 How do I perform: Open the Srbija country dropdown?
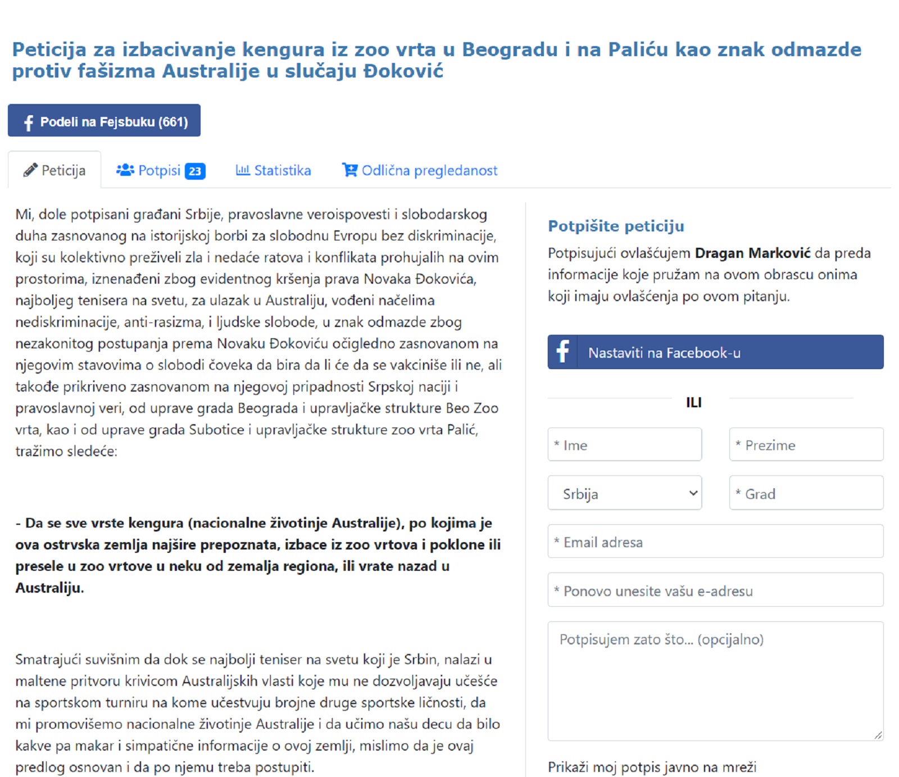coord(624,493)
